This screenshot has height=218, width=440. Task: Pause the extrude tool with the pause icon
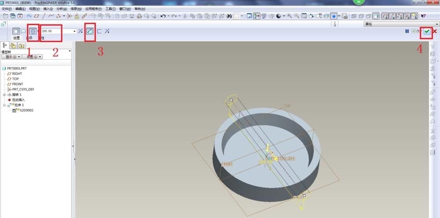pos(407,31)
